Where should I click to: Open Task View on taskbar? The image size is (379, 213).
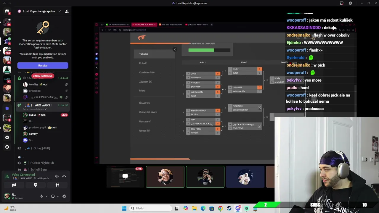click(x=177, y=208)
